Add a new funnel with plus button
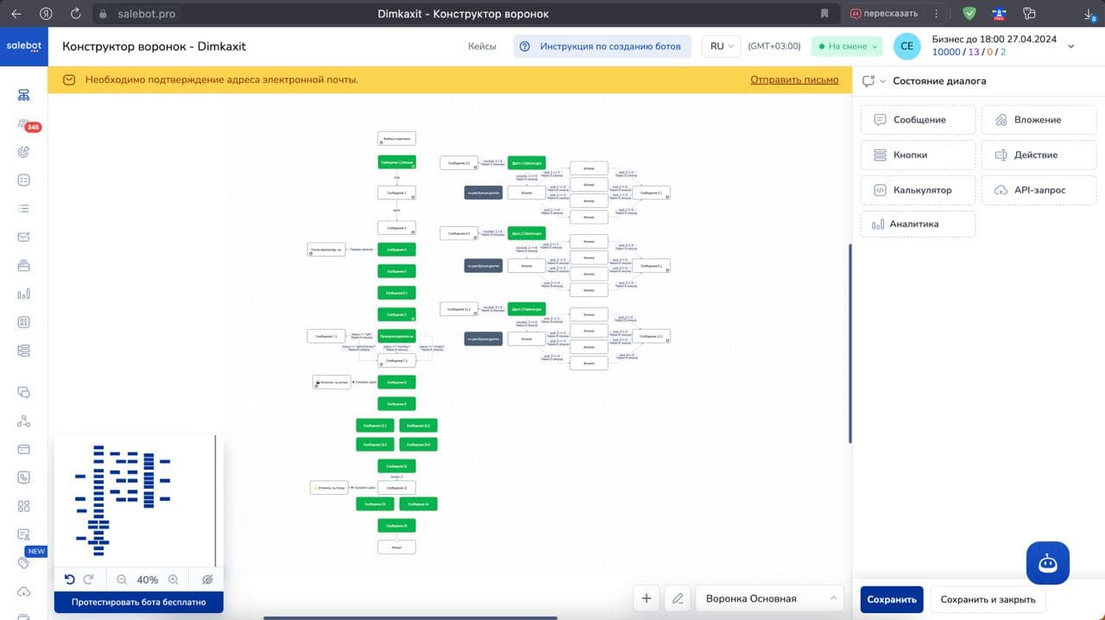The width and height of the screenshot is (1105, 620). pos(647,598)
